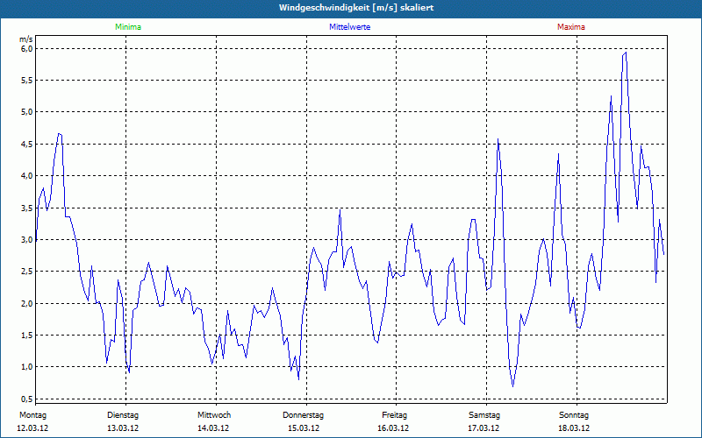
Task: Click the date 15.03.12
Action: (304, 428)
